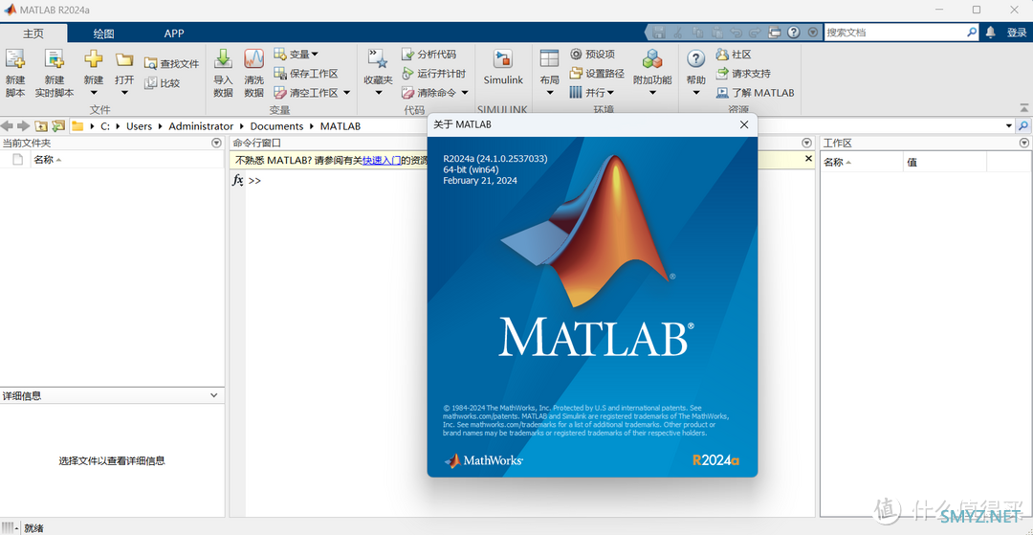Run the 分析代码 code analyzer
1033x535 pixels.
[429, 54]
